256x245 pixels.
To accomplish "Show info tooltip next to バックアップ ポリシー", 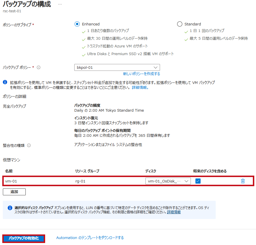I will pyautogui.click(x=39, y=67).
